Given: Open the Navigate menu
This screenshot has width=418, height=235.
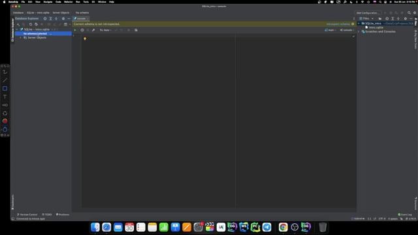Looking at the screenshot, I should coord(48,2).
